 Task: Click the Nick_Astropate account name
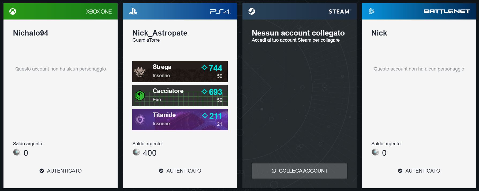[x=160, y=33]
